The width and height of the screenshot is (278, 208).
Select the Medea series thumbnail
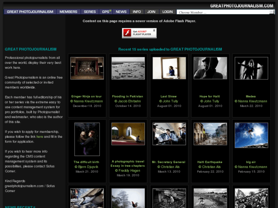click(251, 68)
